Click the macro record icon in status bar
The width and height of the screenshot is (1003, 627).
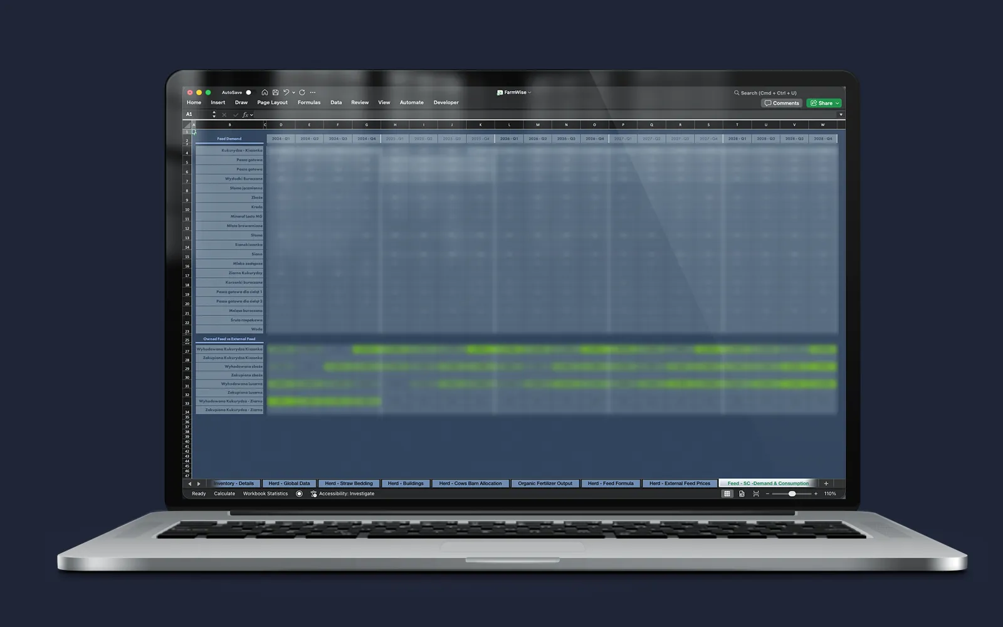299,493
